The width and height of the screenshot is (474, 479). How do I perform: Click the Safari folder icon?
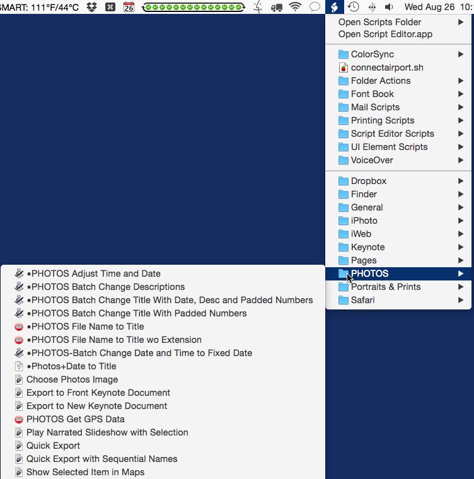pyautogui.click(x=344, y=300)
